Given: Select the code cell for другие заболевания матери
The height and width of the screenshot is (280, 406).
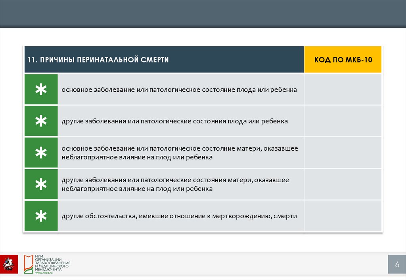Looking at the screenshot, I should [343, 184].
